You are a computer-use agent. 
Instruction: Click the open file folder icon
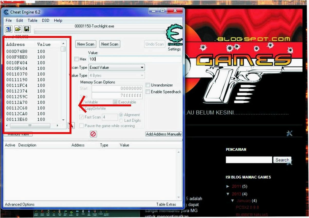point(17,29)
